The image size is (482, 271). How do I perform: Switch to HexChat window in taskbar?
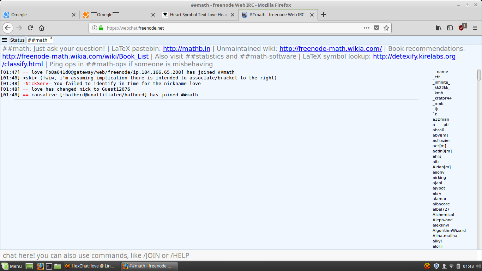click(x=91, y=266)
